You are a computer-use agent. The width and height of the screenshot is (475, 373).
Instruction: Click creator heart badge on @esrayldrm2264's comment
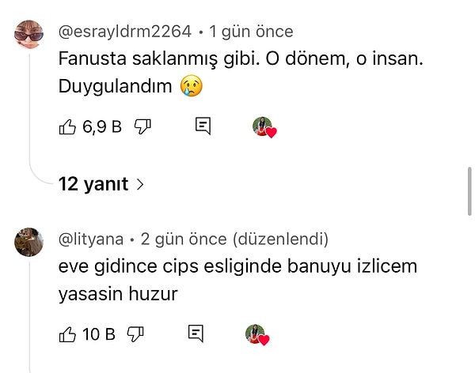(264, 126)
